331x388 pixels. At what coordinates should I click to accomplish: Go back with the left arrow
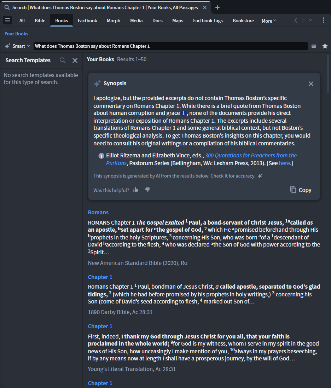pos(296,20)
